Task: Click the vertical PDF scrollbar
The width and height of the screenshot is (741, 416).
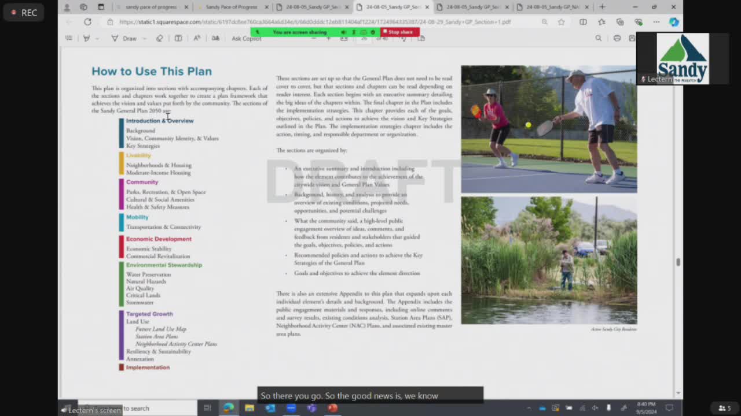Action: (678, 261)
